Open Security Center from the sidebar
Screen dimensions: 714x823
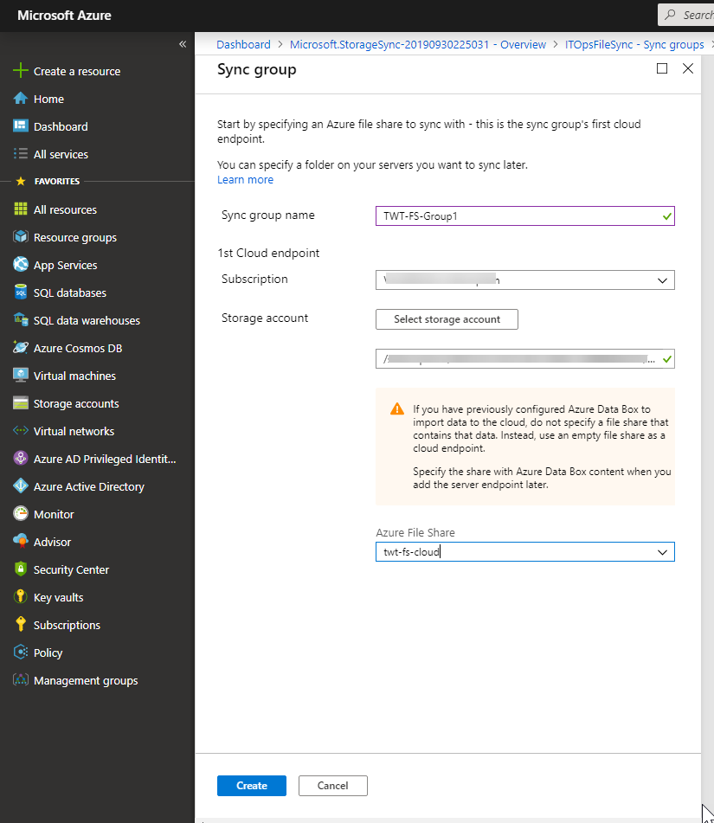pyautogui.click(x=71, y=569)
